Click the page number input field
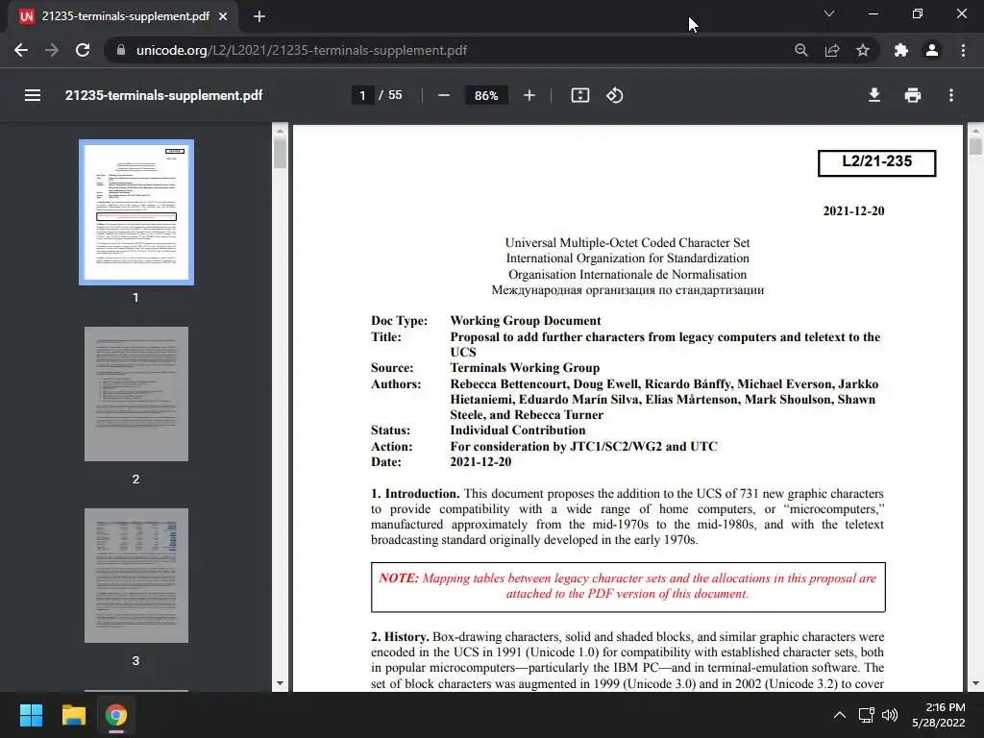This screenshot has width=984, height=738. (362, 95)
